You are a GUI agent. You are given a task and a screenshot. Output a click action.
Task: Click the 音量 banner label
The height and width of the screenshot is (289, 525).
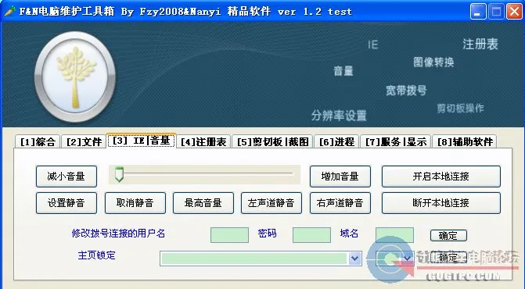click(x=343, y=71)
